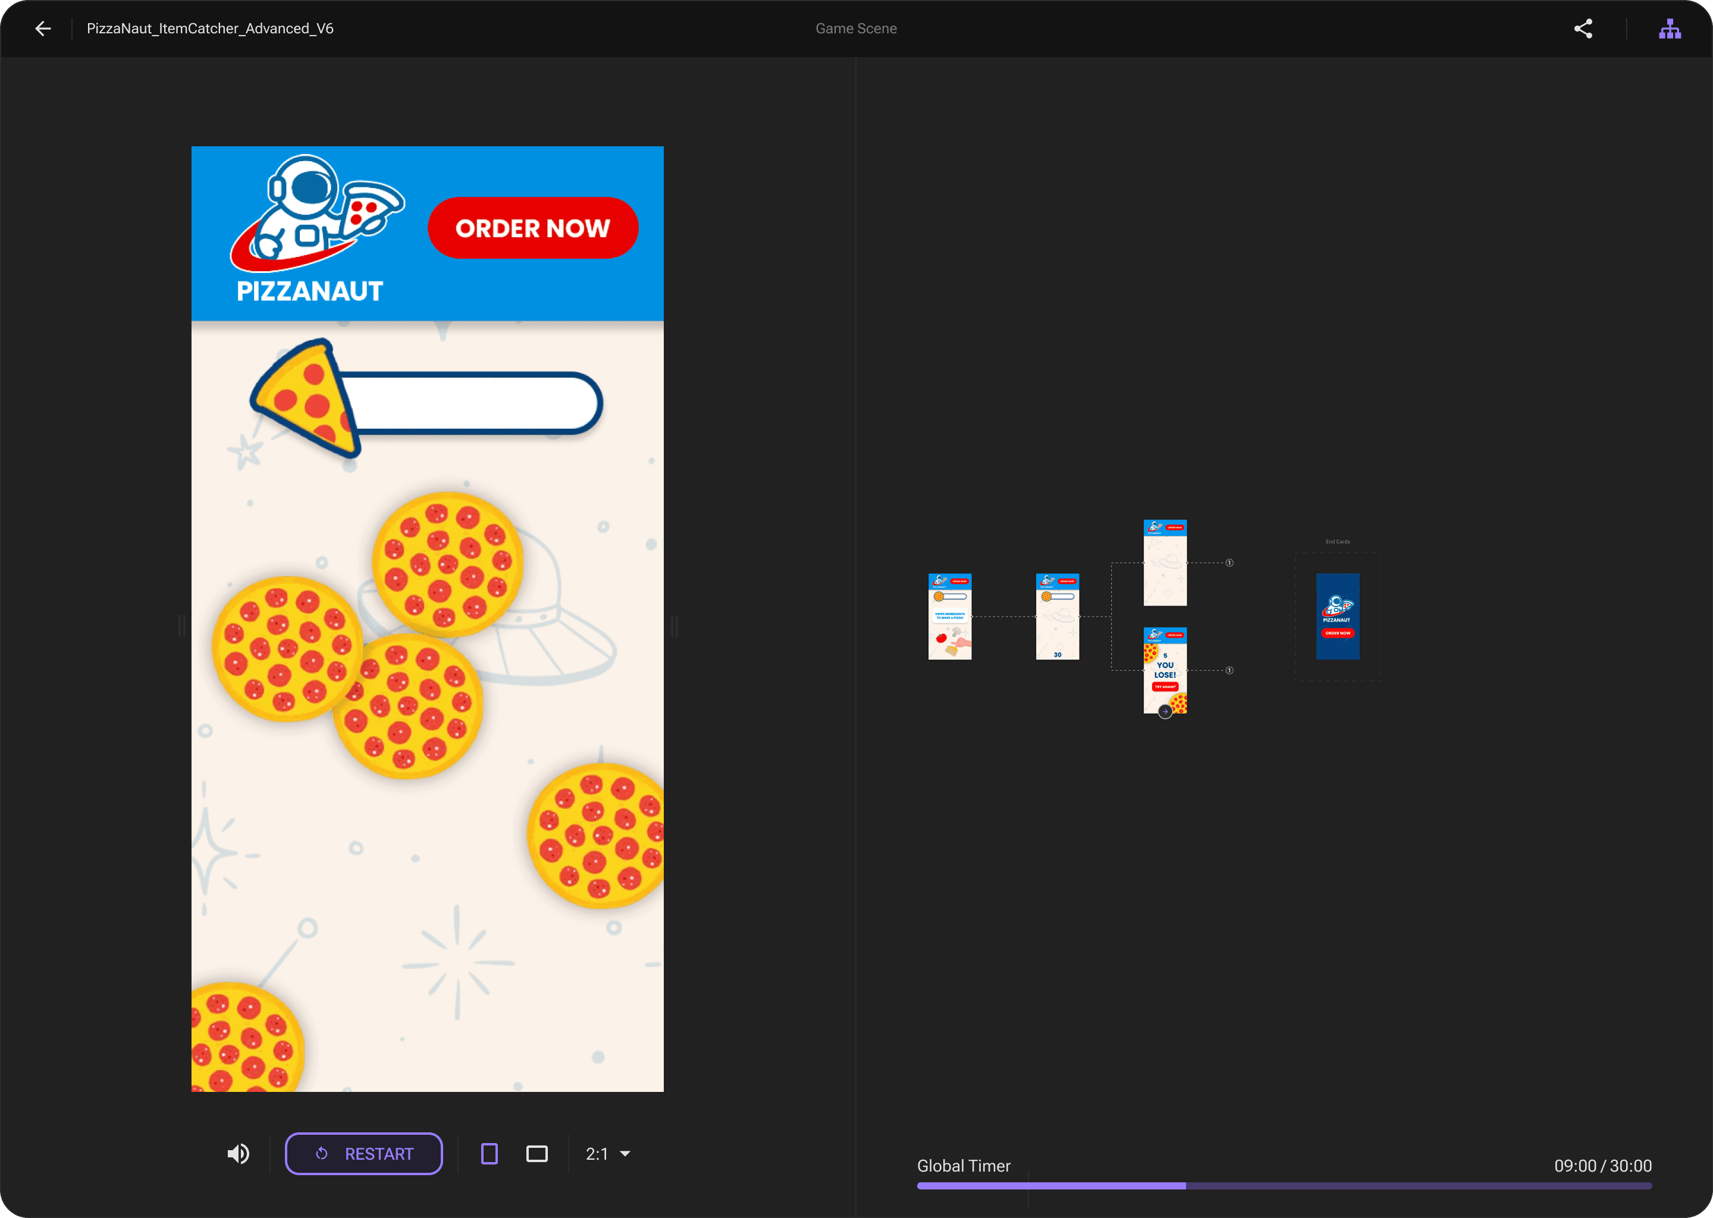This screenshot has width=1713, height=1218.
Task: Switch to landscape orientation
Action: tap(537, 1154)
